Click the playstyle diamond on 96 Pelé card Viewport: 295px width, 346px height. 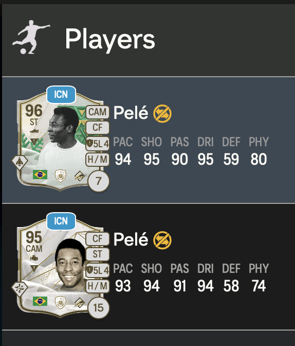click(20, 162)
